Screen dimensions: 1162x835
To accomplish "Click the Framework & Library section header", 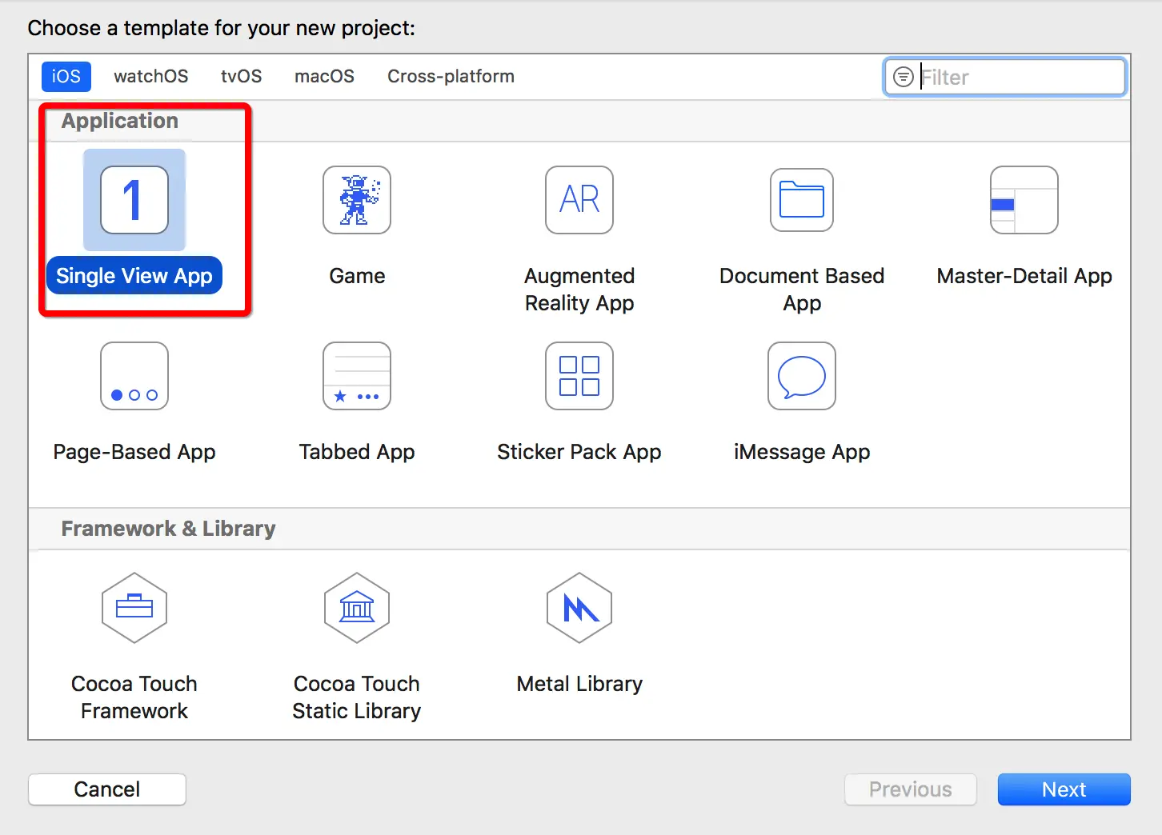I will (x=168, y=529).
